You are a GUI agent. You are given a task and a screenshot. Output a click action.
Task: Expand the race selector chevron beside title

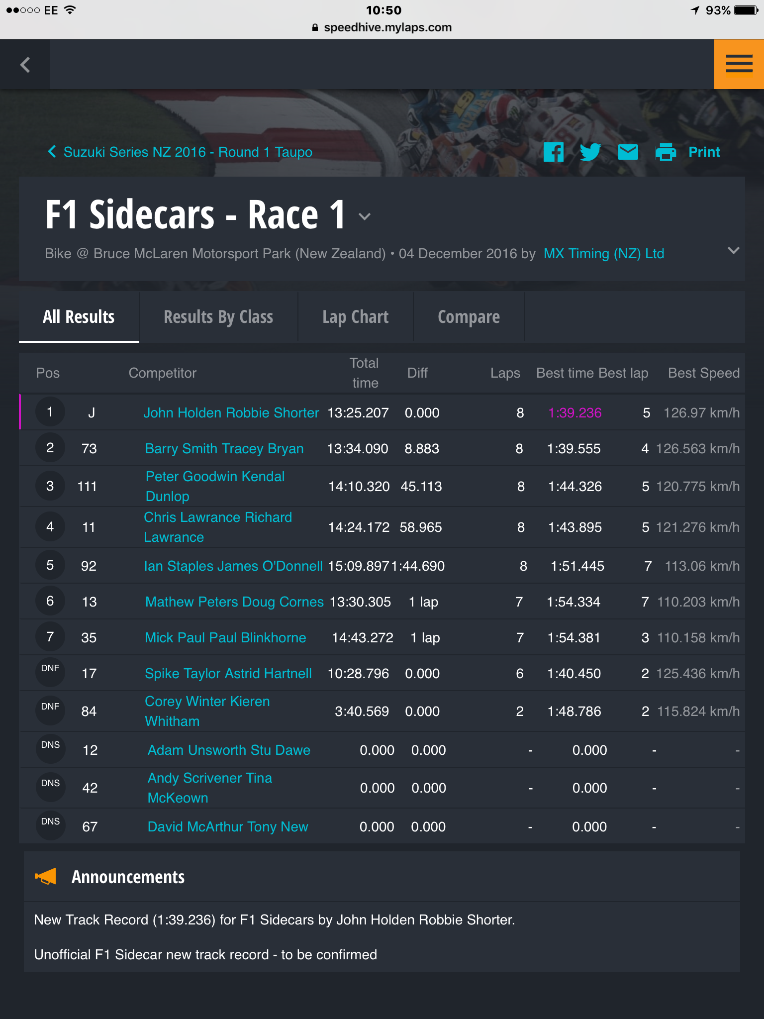(365, 216)
